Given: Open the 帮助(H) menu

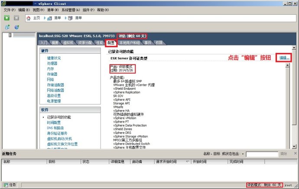Looking at the screenshot, I should tap(103, 10).
